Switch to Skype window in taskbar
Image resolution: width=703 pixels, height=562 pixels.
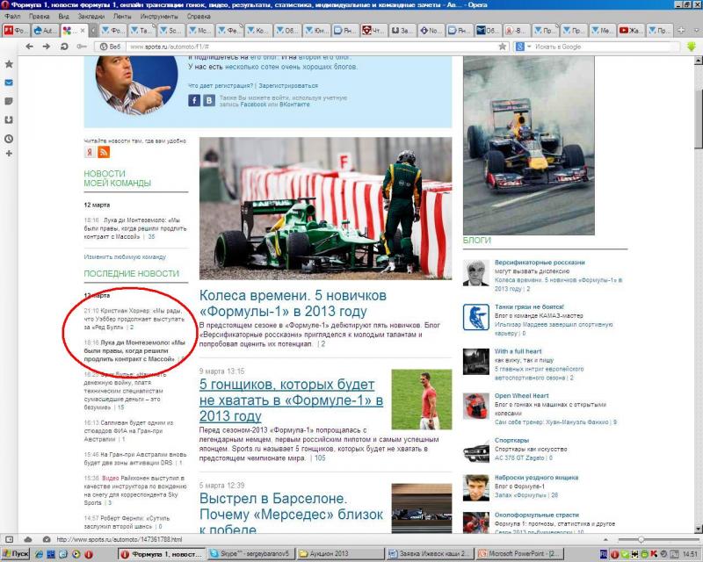click(250, 554)
